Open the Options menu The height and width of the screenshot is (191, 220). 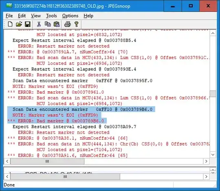click(70, 16)
